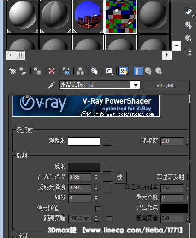Screen dimensions: 196x238
Task: Open the dark 反射 reflection color swatch
Action: tap(84, 167)
